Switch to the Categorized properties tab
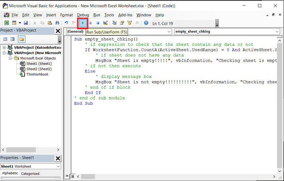Viewport: 284px width, 181px height. click(x=30, y=173)
